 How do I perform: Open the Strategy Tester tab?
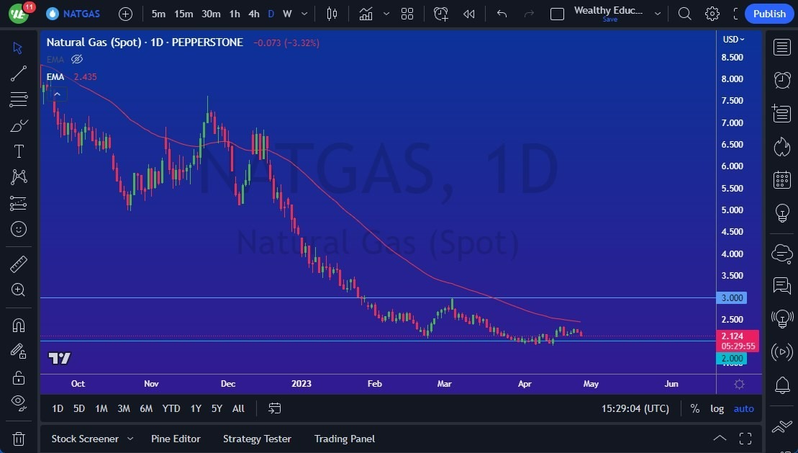(257, 439)
